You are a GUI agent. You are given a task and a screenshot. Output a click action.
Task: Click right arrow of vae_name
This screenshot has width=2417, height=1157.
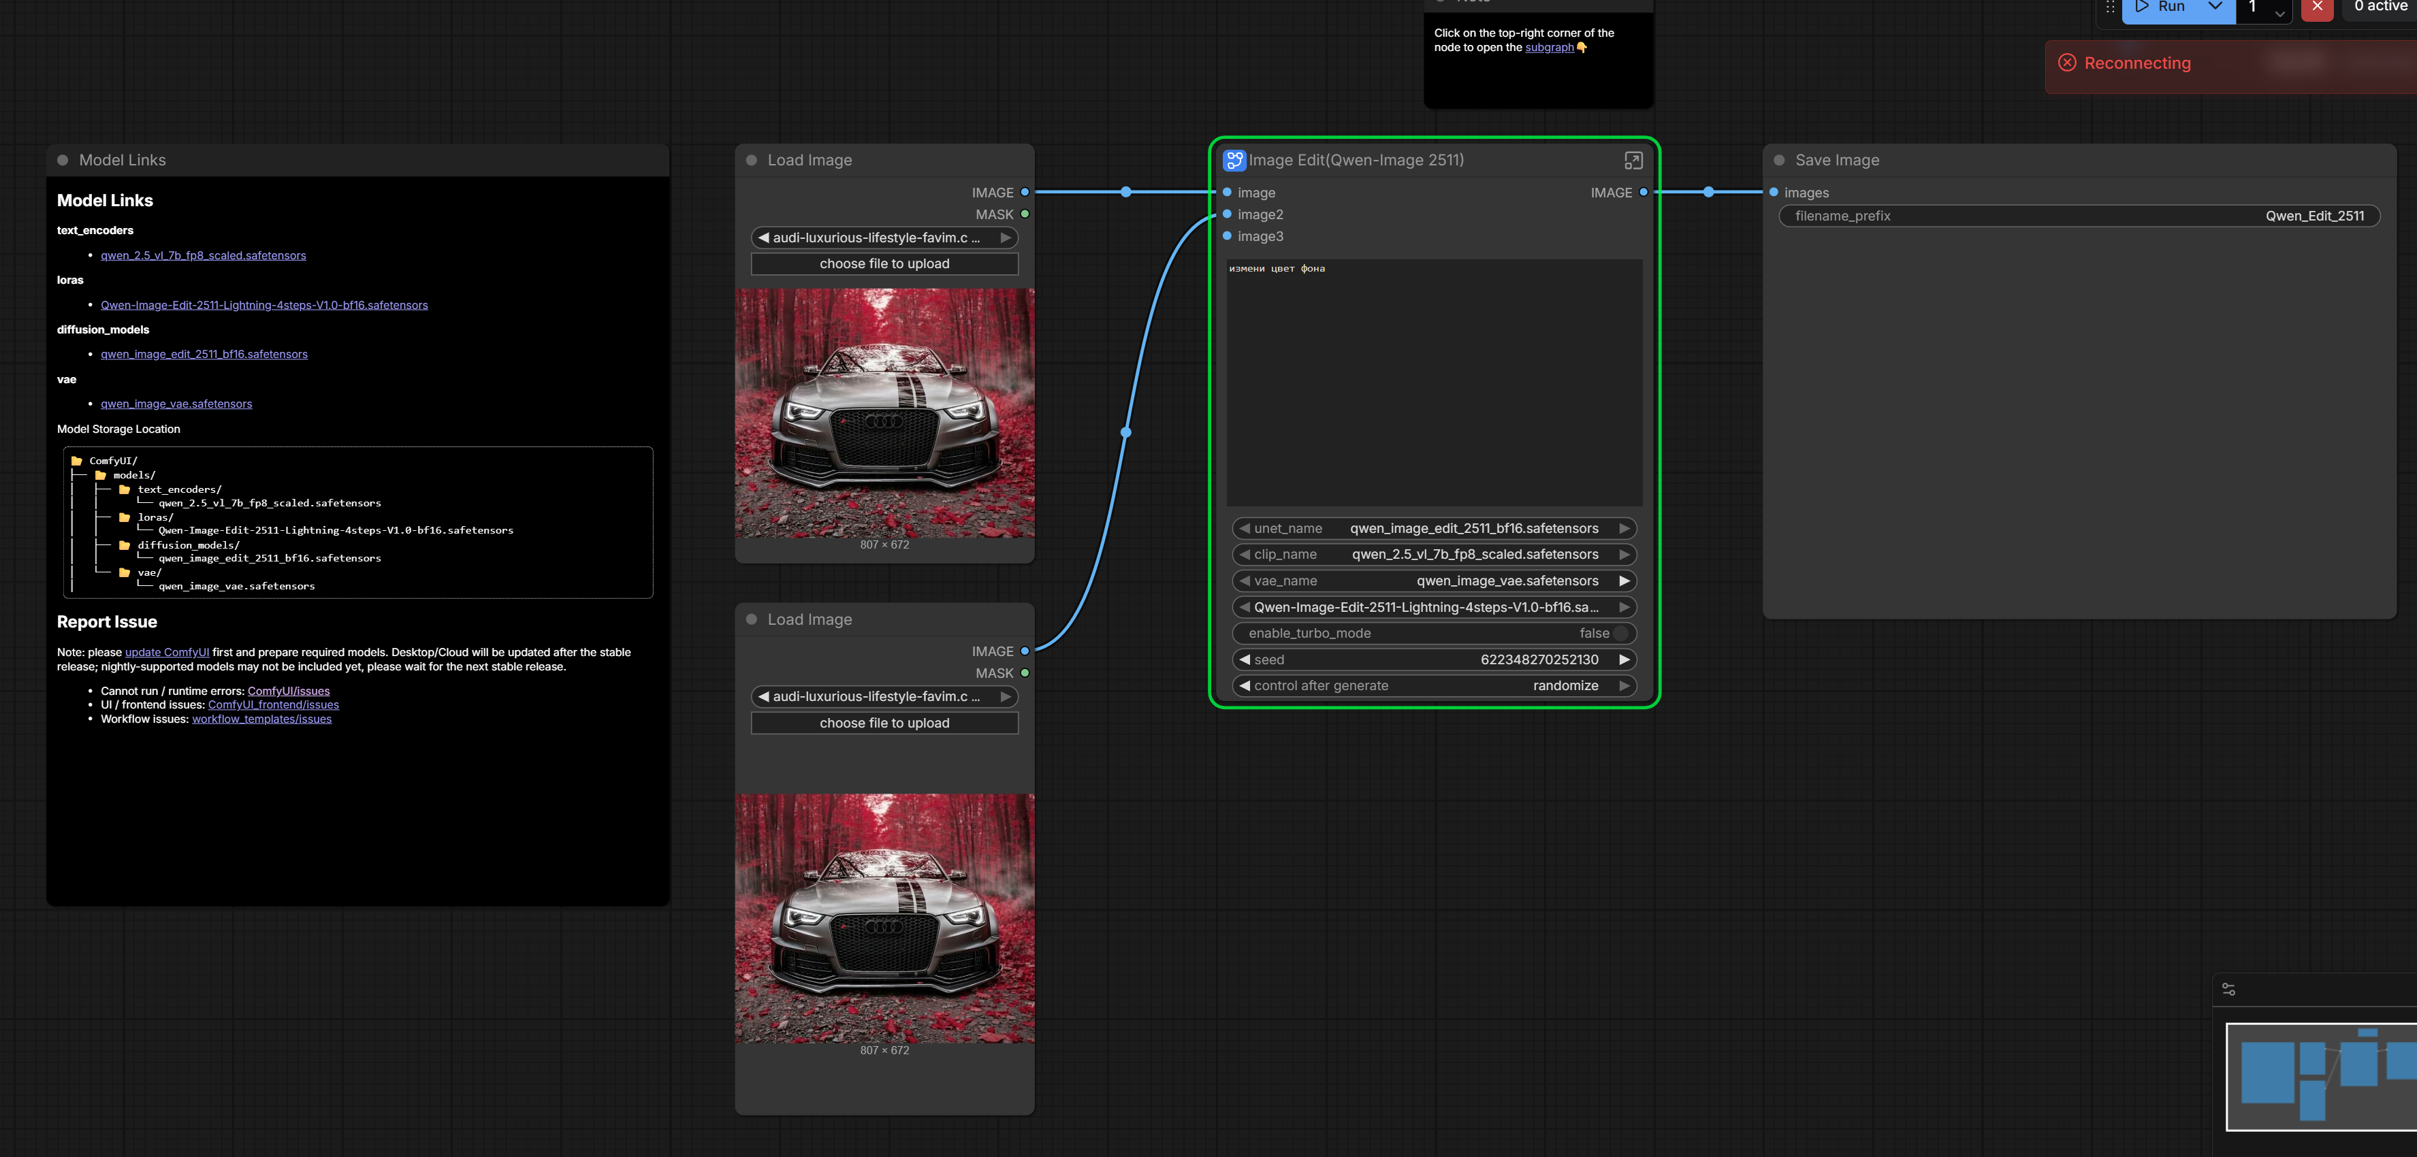click(x=1624, y=581)
